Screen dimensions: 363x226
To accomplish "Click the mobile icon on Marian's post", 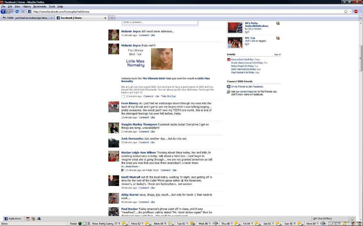I will (123, 170).
